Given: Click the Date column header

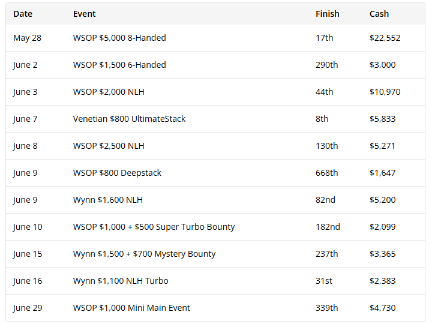Looking at the screenshot, I should [23, 14].
